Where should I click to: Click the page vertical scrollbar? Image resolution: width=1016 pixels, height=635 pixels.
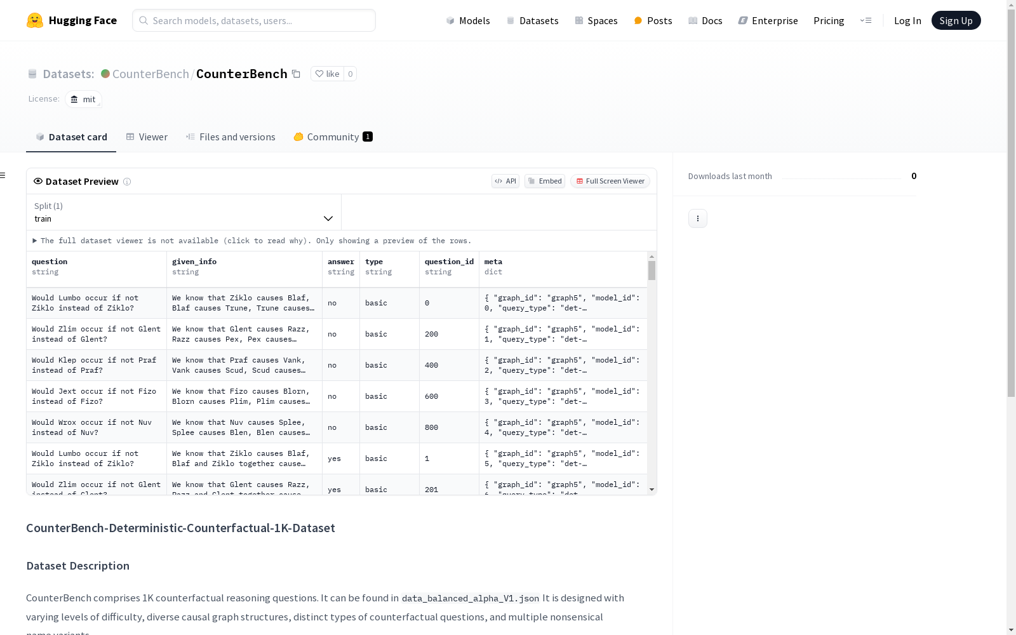click(1011, 203)
